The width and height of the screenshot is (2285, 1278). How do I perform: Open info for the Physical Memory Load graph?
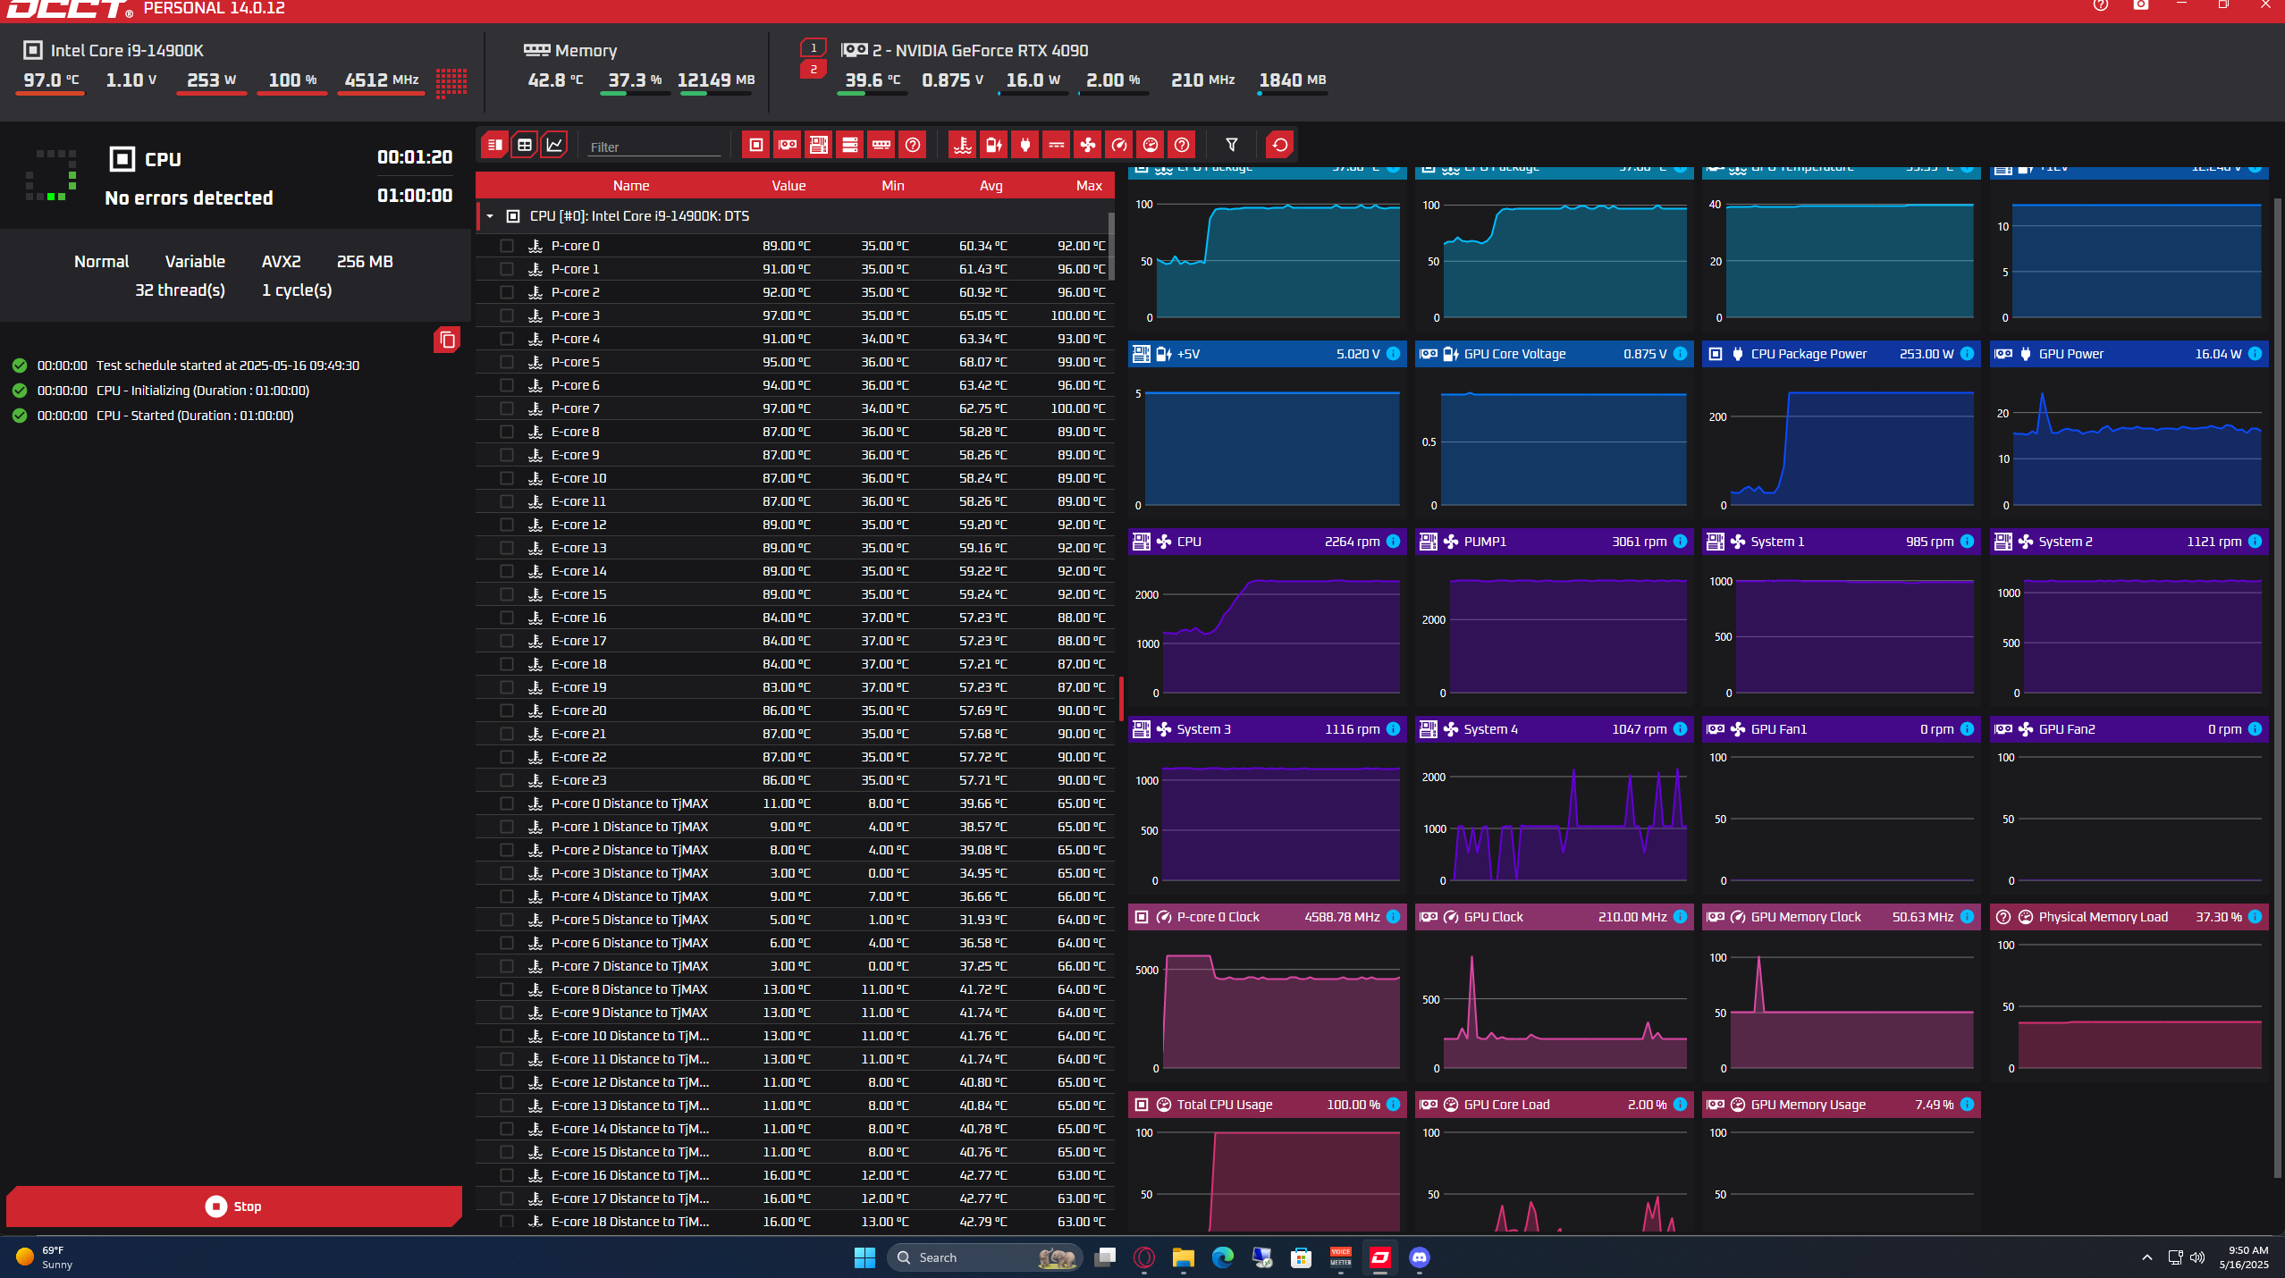[x=2255, y=917]
